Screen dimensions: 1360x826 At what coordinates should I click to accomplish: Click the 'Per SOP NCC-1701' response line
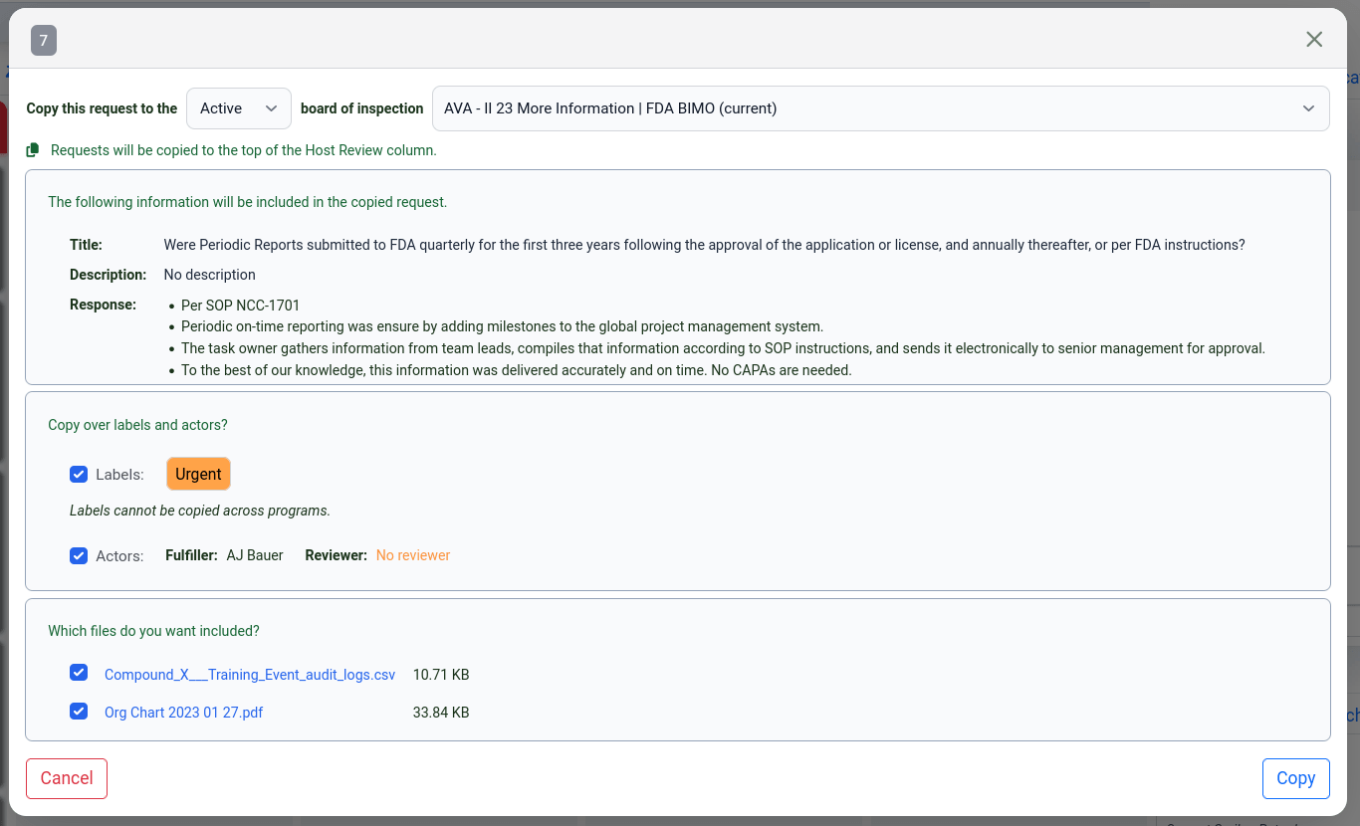240,306
